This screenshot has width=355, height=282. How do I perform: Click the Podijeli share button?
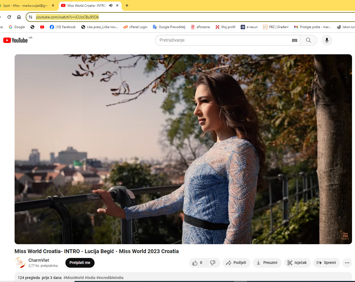pos(236,263)
